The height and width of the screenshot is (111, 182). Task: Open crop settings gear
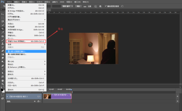click(100, 6)
